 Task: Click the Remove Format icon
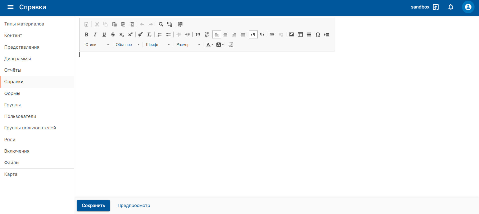point(149,34)
